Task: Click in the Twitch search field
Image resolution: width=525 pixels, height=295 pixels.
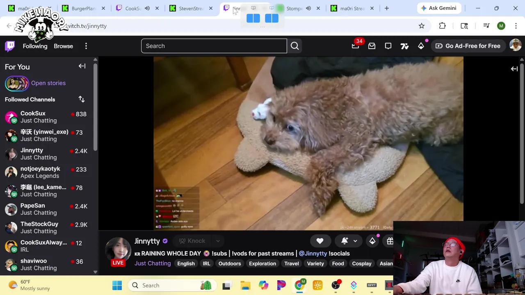Action: [214, 46]
